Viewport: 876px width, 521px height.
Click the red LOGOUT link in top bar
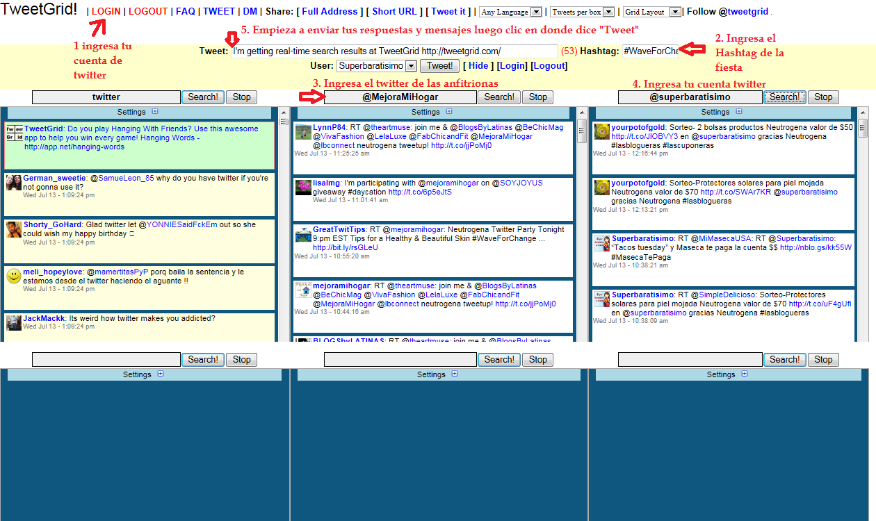148,12
